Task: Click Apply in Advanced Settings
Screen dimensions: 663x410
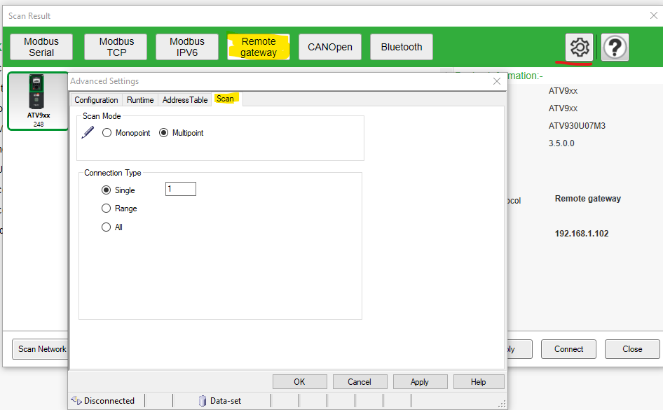Action: (420, 382)
